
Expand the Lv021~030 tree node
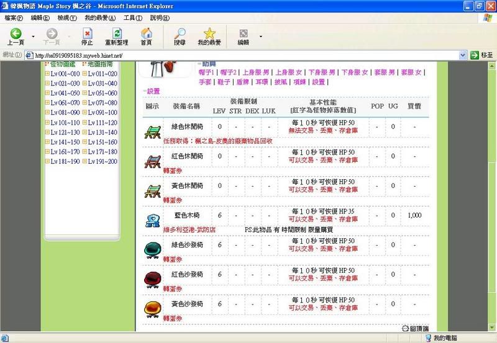tap(47, 83)
